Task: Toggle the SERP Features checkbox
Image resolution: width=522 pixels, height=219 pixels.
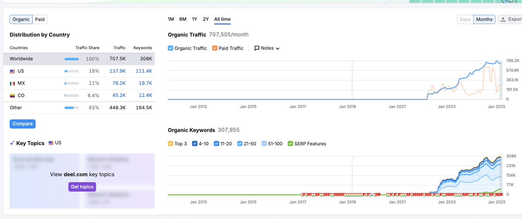Action: click(x=290, y=144)
